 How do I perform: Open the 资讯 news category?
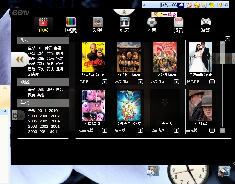(178, 25)
